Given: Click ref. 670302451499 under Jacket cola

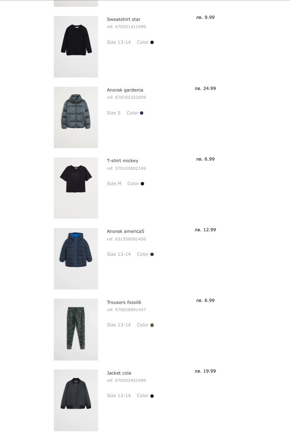Looking at the screenshot, I should point(126,381).
